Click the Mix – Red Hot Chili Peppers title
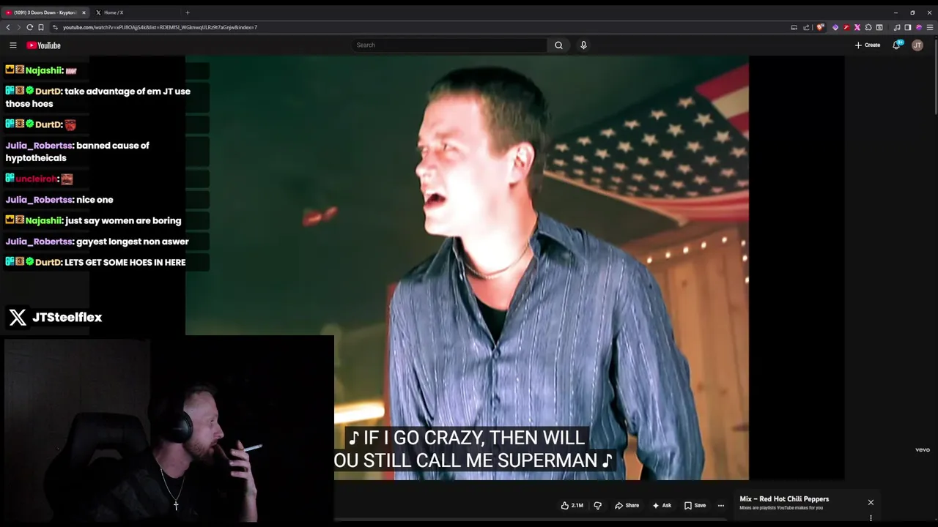This screenshot has height=527, width=938. click(784, 499)
